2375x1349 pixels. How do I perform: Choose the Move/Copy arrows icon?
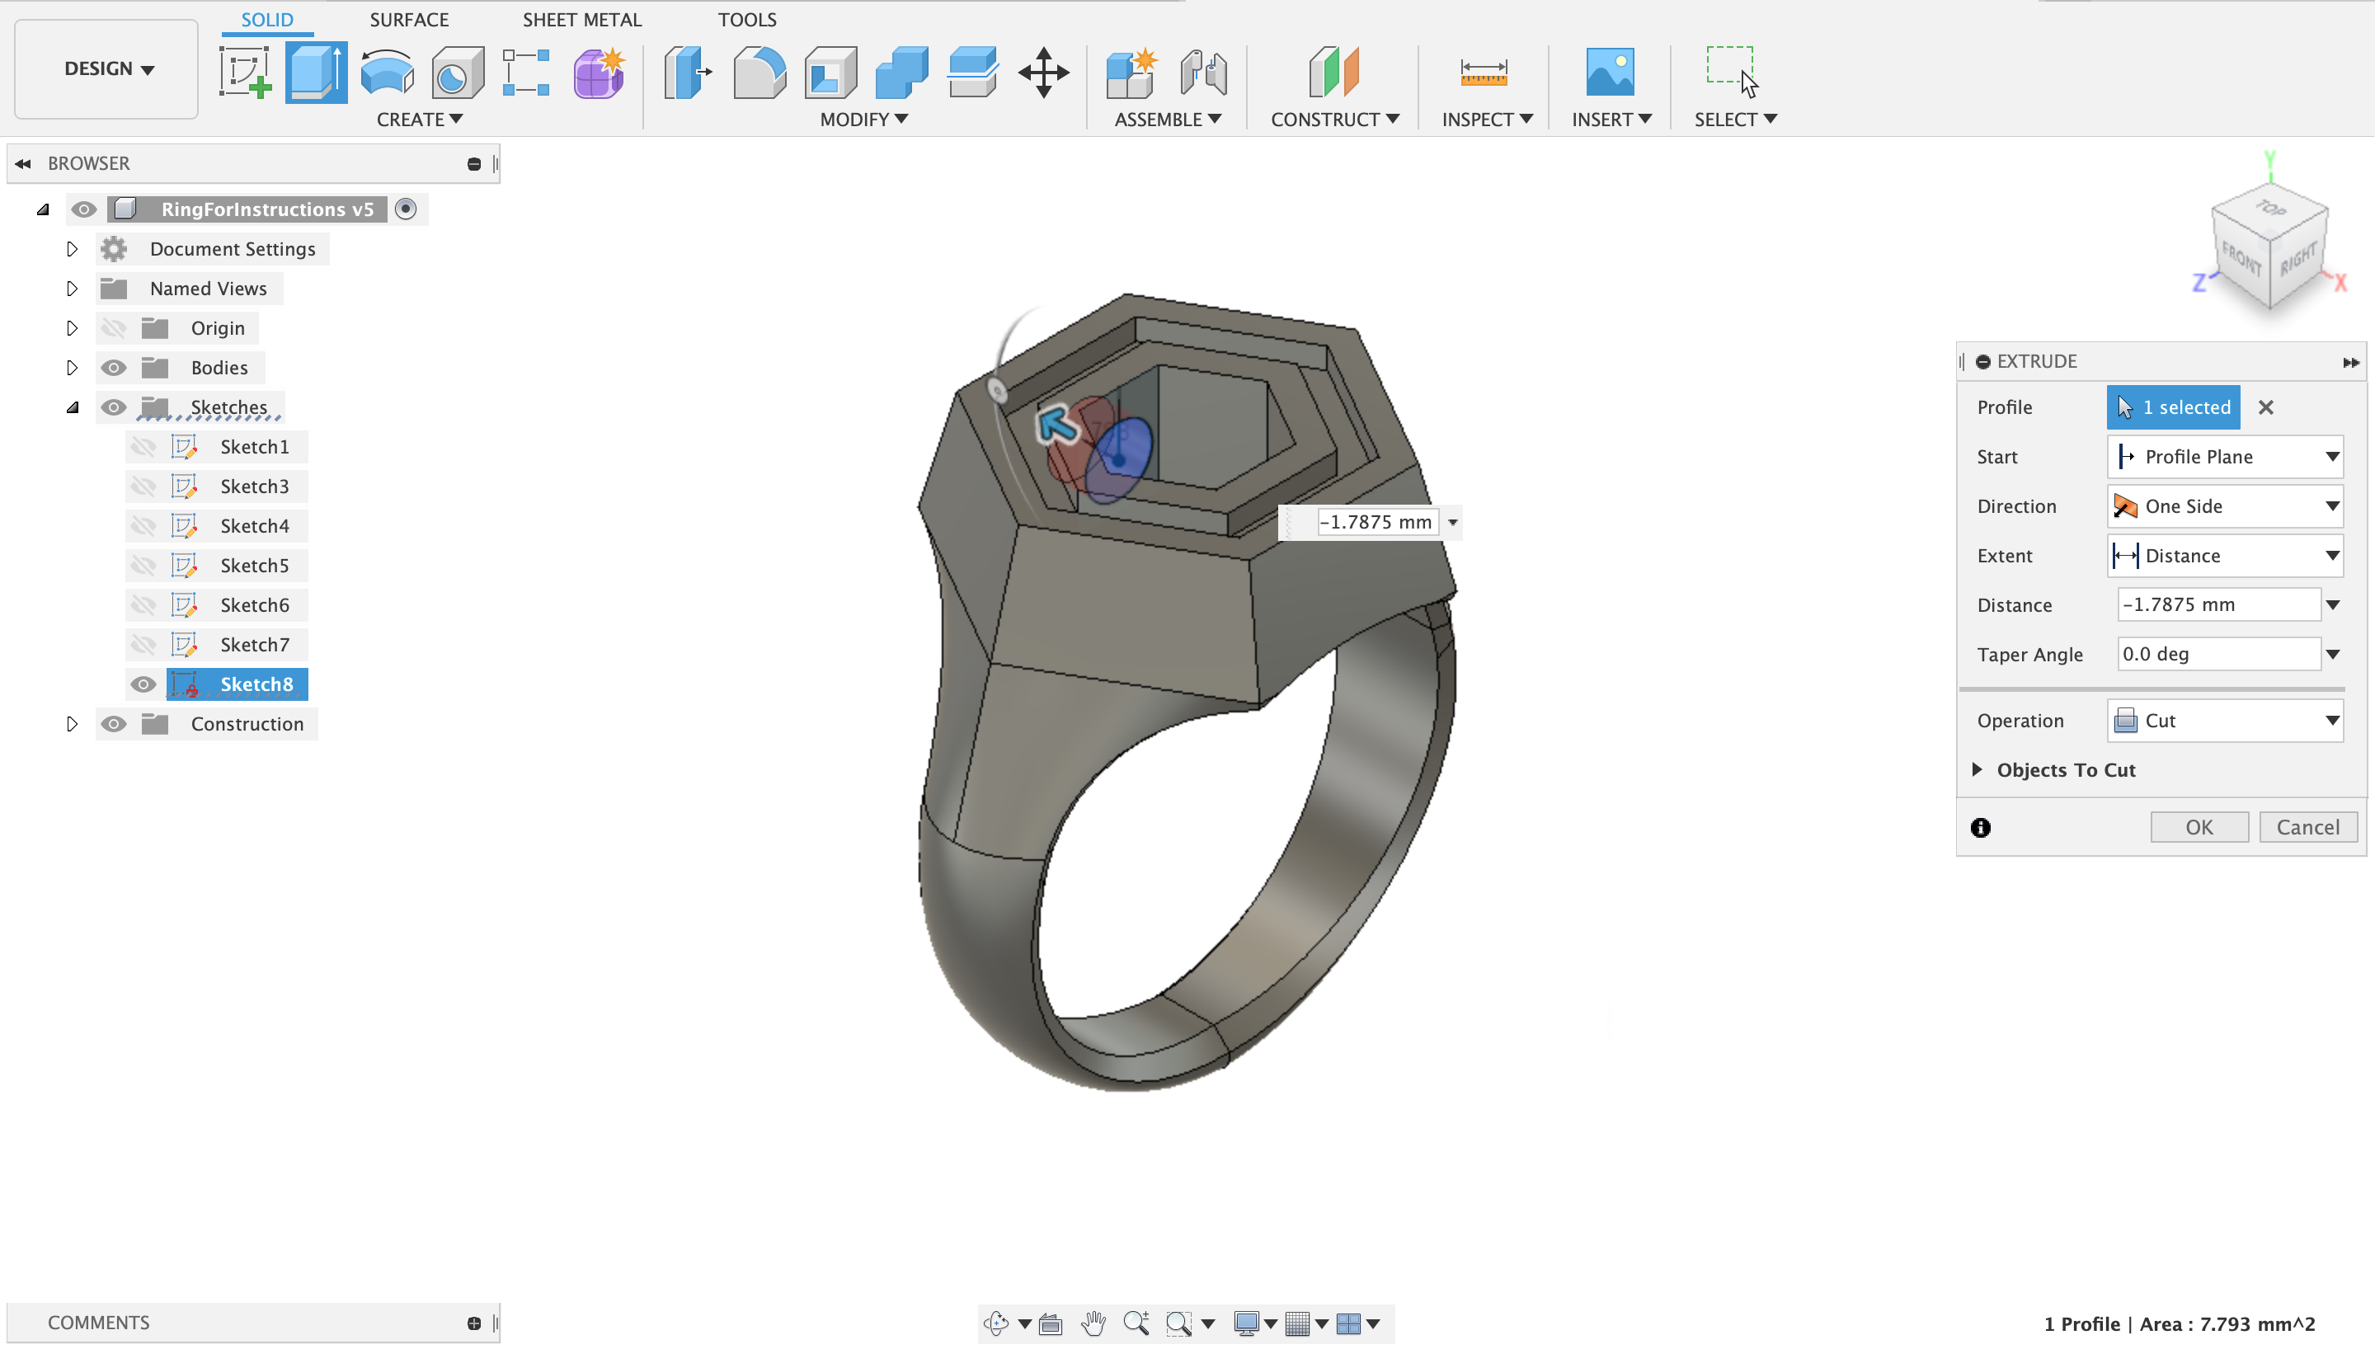1043,73
